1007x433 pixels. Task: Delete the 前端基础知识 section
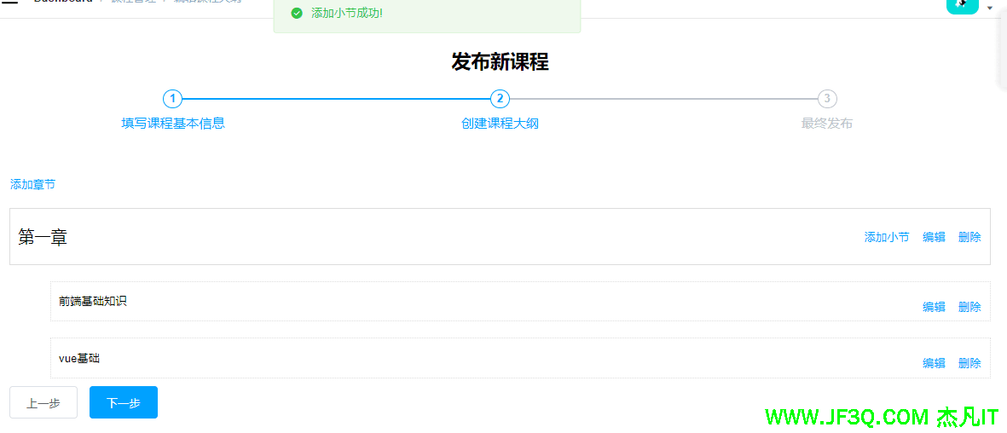point(969,307)
